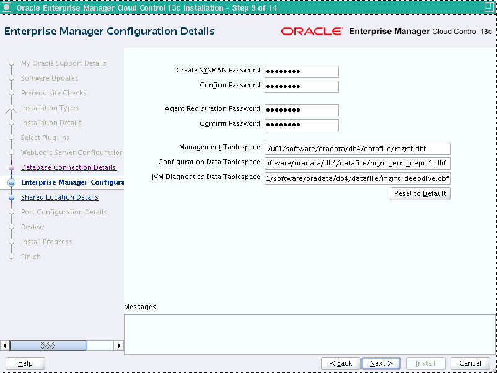The width and height of the screenshot is (497, 373).
Task: Click the JVM Diagnostics Data Tablespace field
Action: (x=357, y=178)
